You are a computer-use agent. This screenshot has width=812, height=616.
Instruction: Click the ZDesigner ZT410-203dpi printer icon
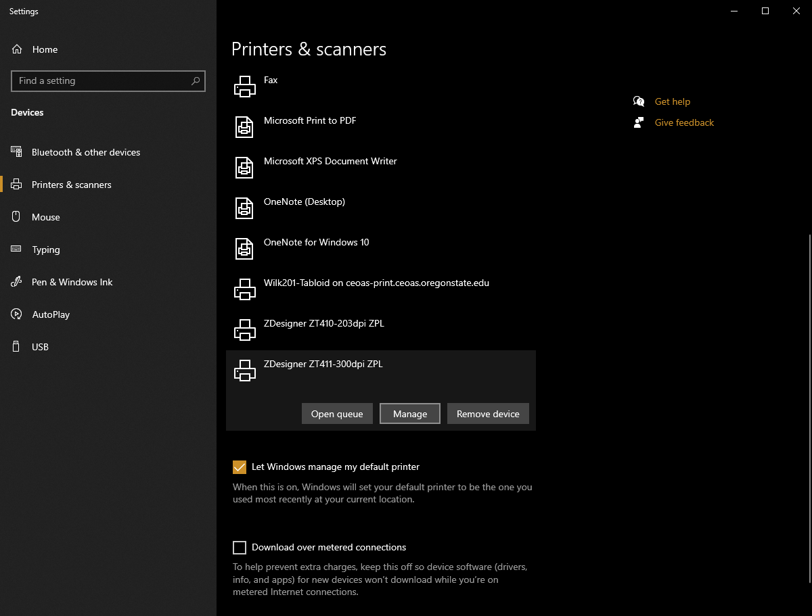(x=244, y=329)
